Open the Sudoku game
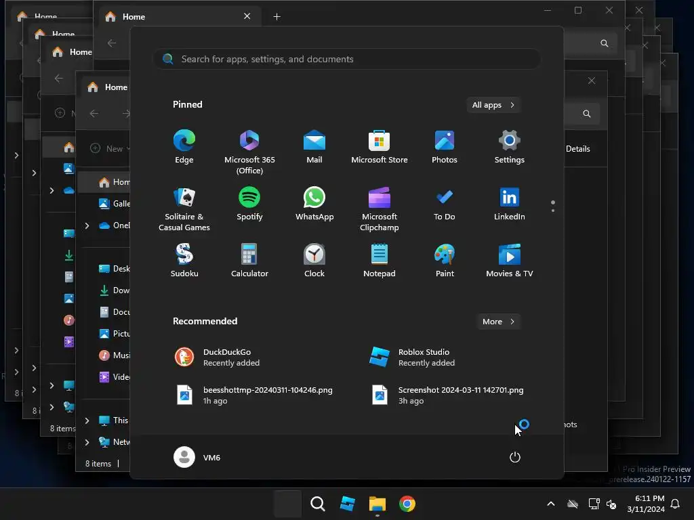Viewport: 694px width, 520px height. [x=184, y=261]
